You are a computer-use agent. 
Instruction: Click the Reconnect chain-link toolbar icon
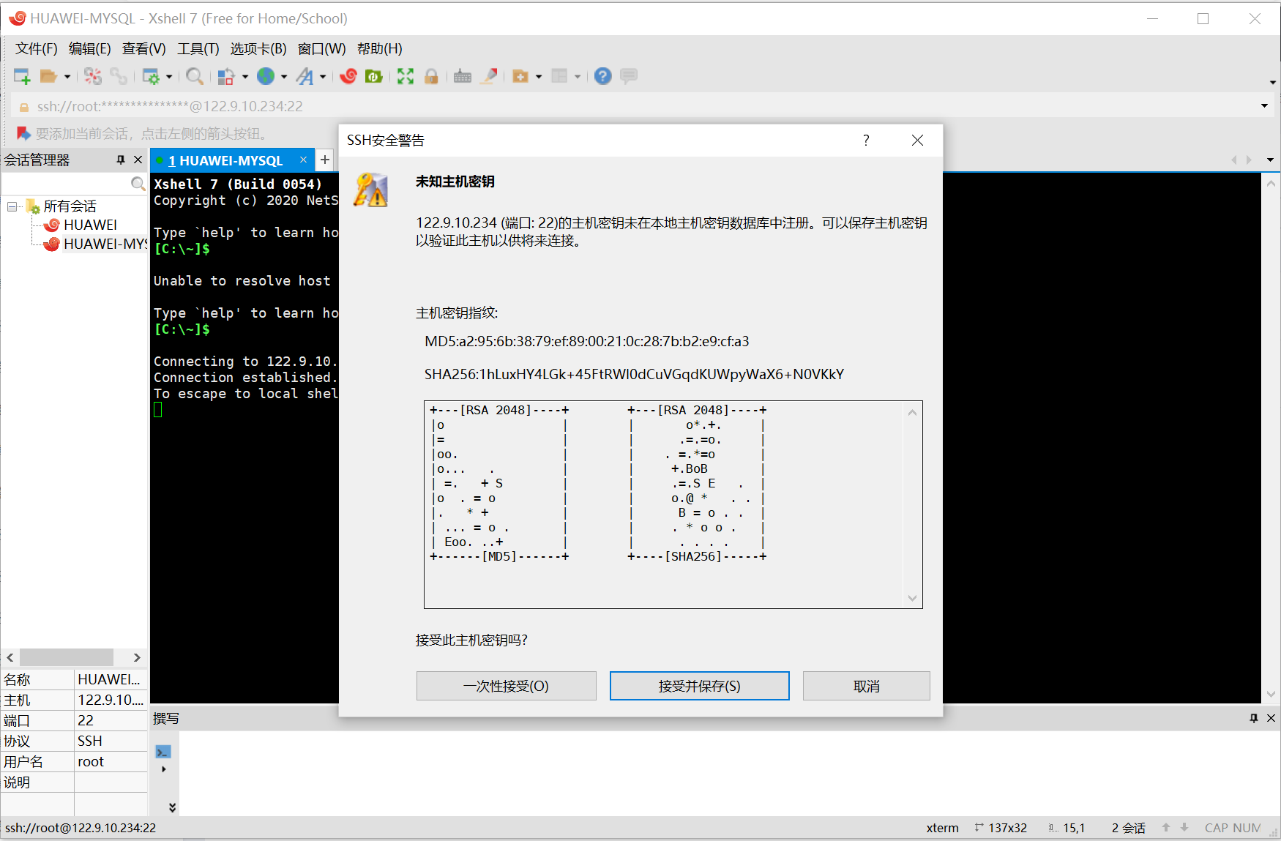pyautogui.click(x=119, y=76)
